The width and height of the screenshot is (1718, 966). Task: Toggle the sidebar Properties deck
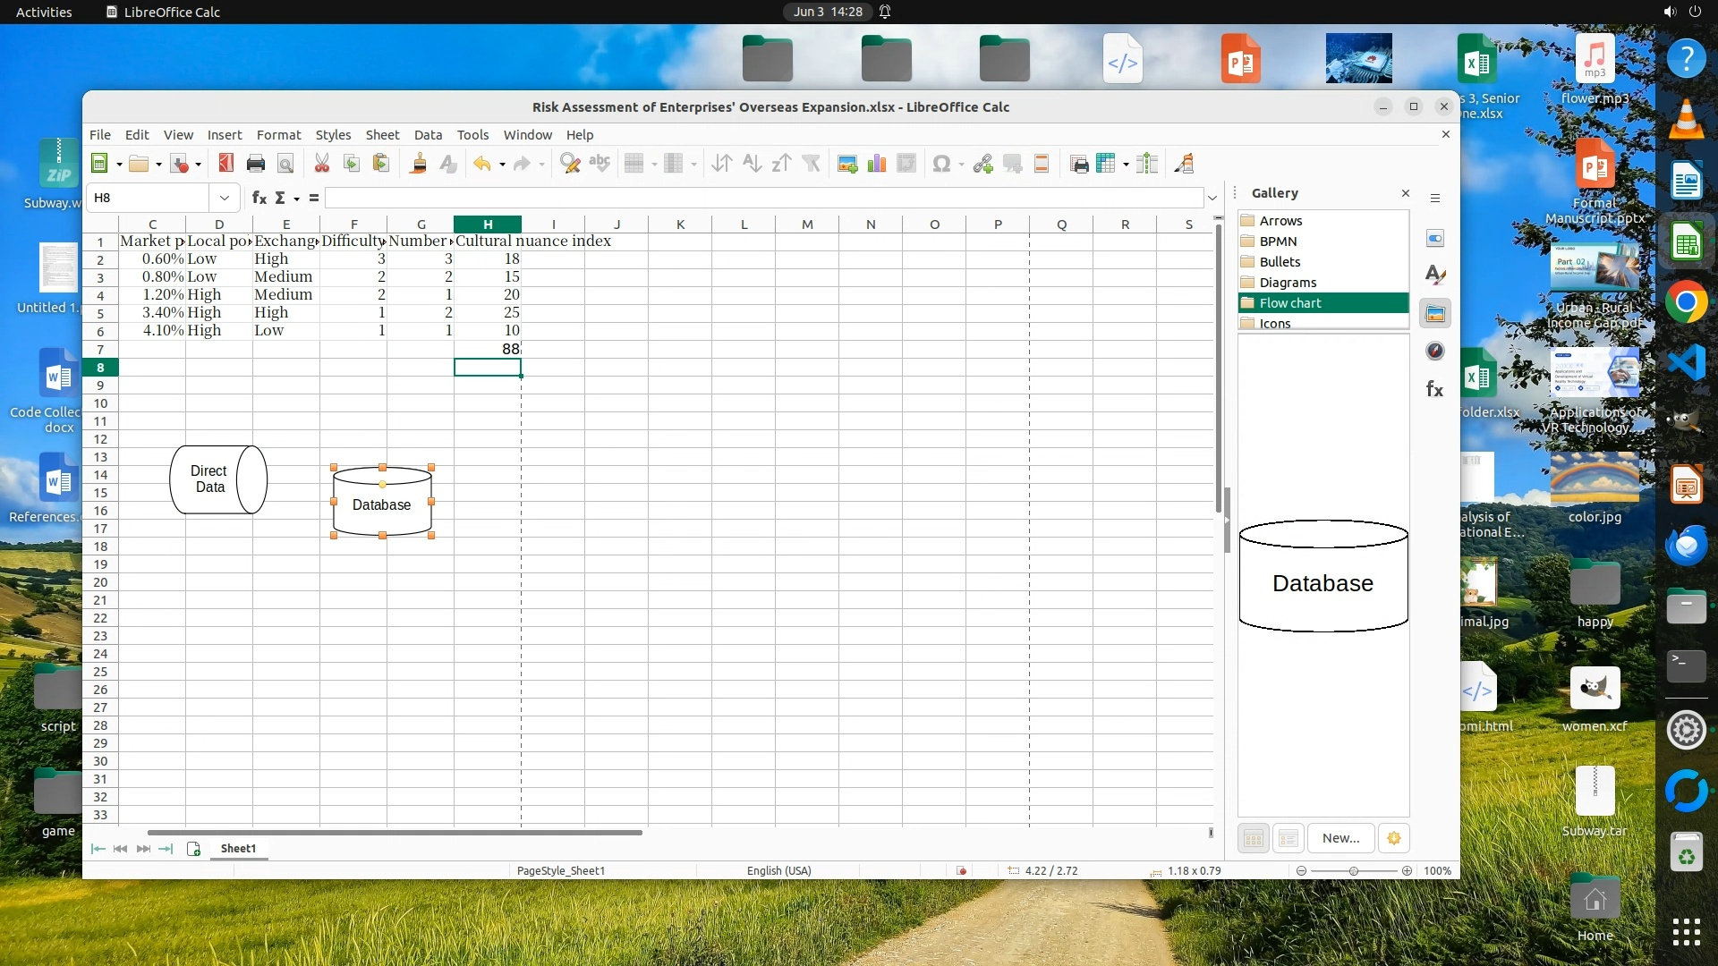pyautogui.click(x=1435, y=239)
